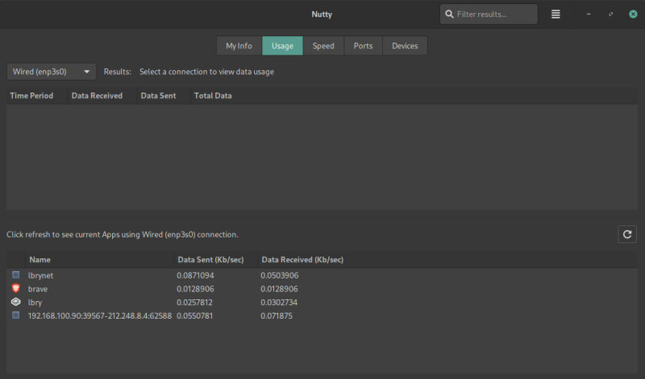Sort by Data Sent (Kb/sec) column
Viewport: 645px width, 379px height.
pos(210,259)
